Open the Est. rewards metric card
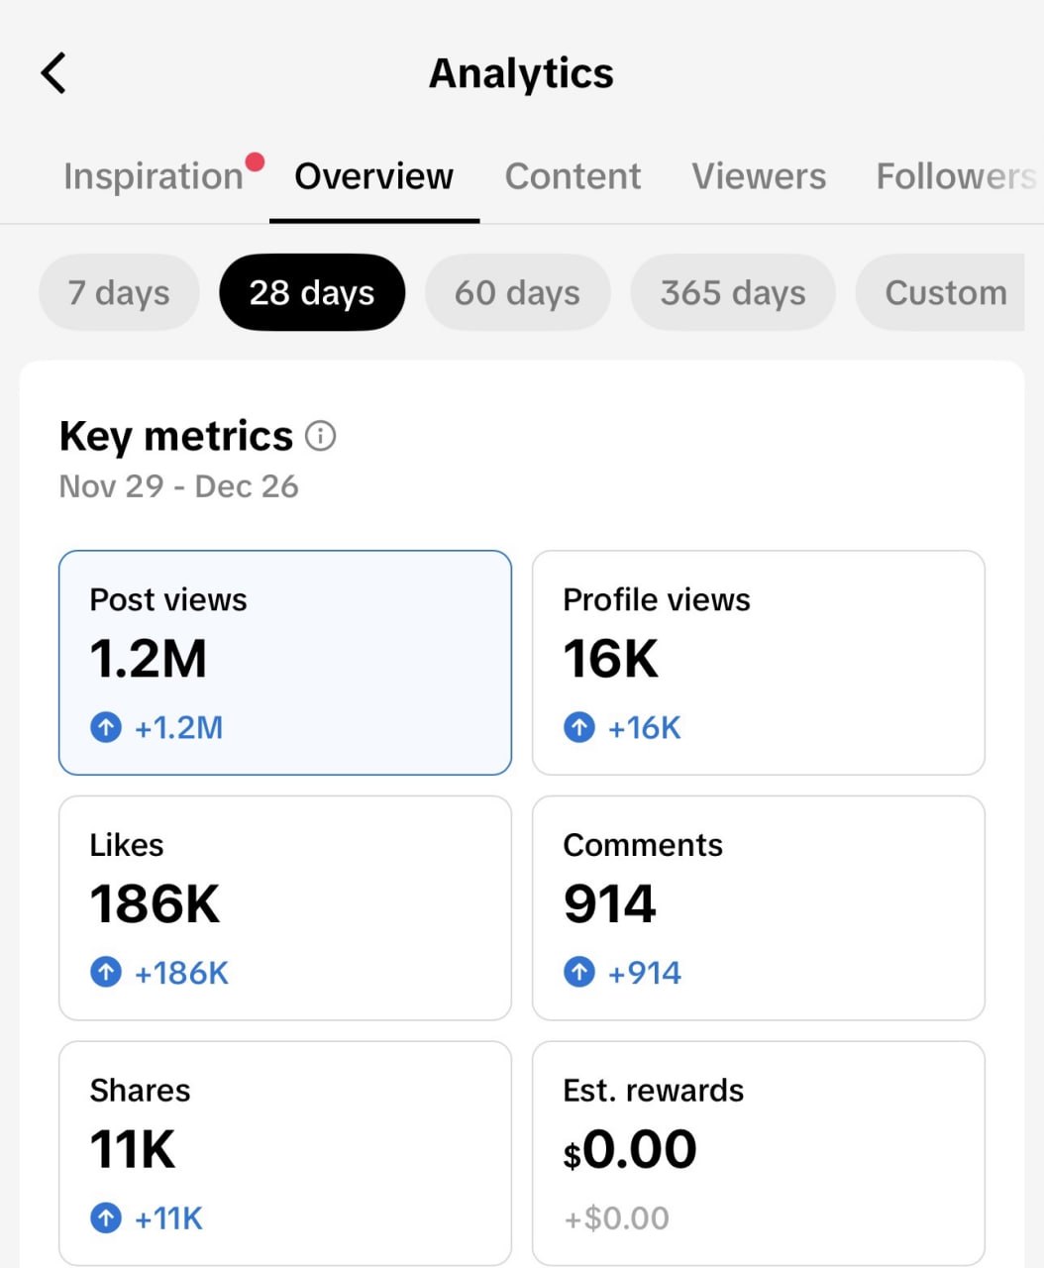The width and height of the screenshot is (1044, 1268). (x=758, y=1152)
